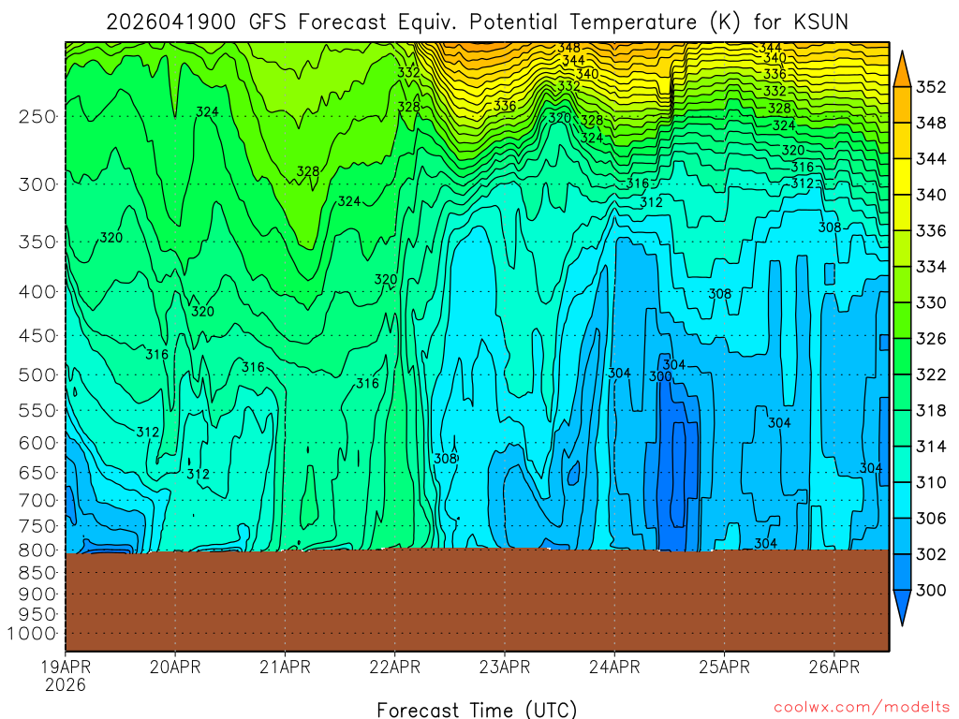Click the 550 pressure level on left axis
The height and width of the screenshot is (719, 959).
coord(37,410)
